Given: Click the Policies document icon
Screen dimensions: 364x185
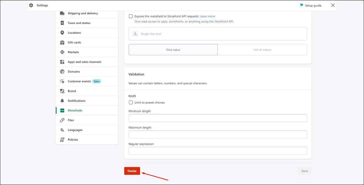Looking at the screenshot, I should click(x=62, y=140).
